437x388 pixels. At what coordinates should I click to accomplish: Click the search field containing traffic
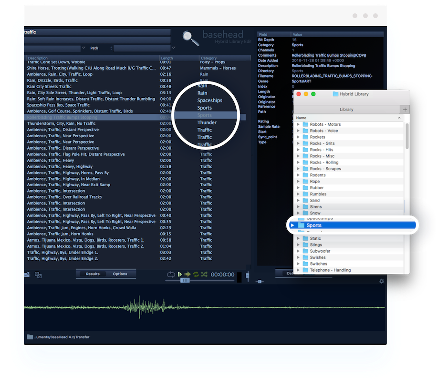[x=97, y=32]
